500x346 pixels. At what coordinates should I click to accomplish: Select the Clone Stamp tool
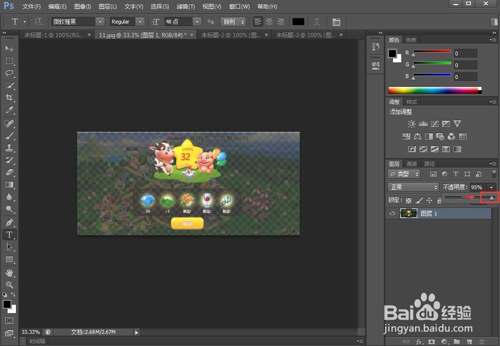pos(9,148)
